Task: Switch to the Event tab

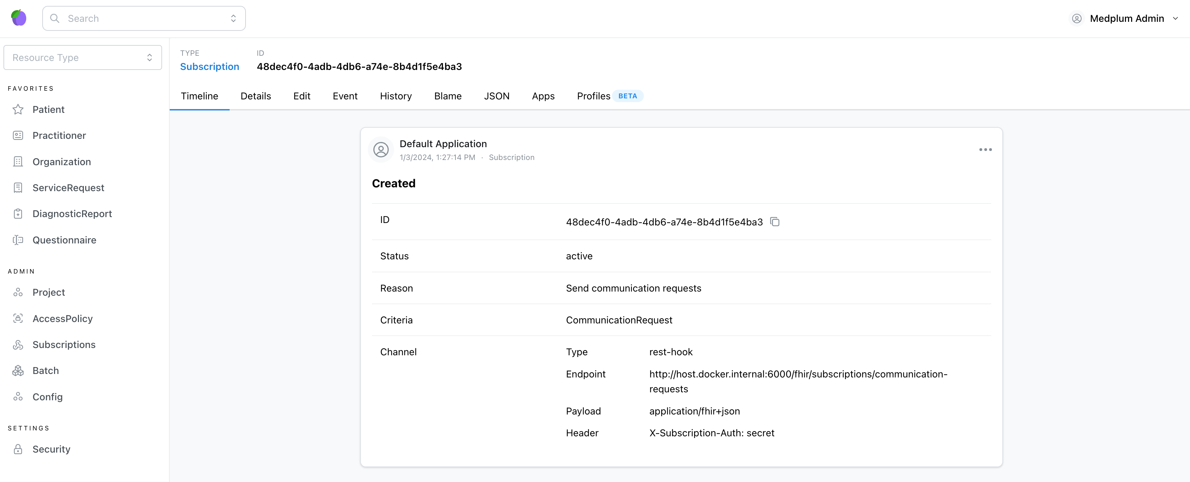Action: tap(345, 96)
